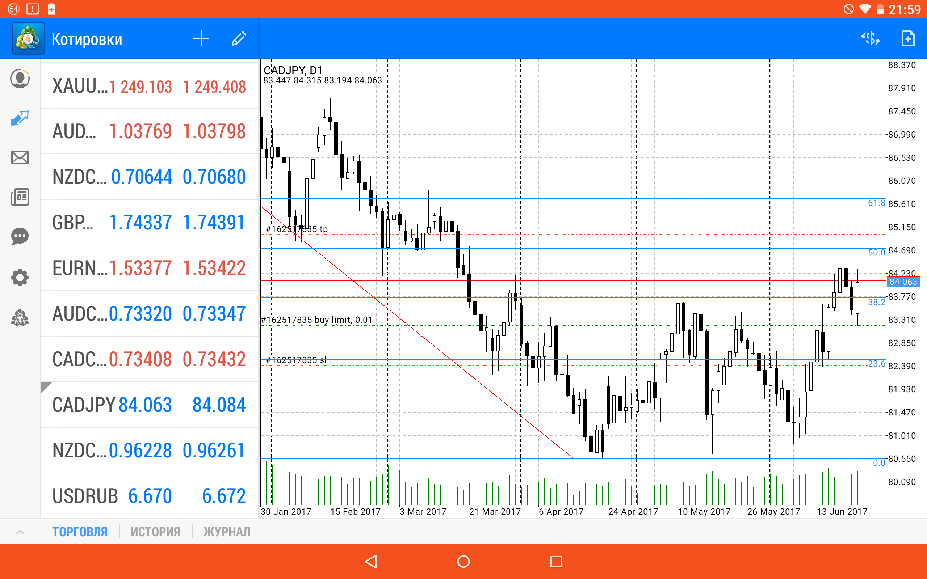
Task: Switch to the ТОРГОВЛЯ tab
Action: point(80,532)
